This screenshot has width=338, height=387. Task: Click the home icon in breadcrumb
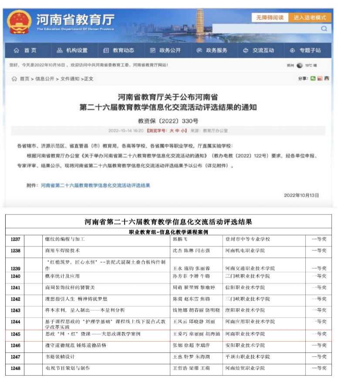click(x=14, y=79)
